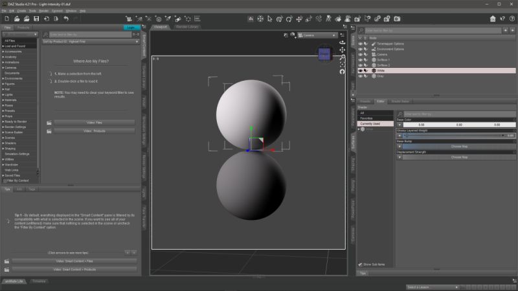Click the viewport draw style sphere icon
The width and height of the screenshot is (518, 291).
point(293,35)
